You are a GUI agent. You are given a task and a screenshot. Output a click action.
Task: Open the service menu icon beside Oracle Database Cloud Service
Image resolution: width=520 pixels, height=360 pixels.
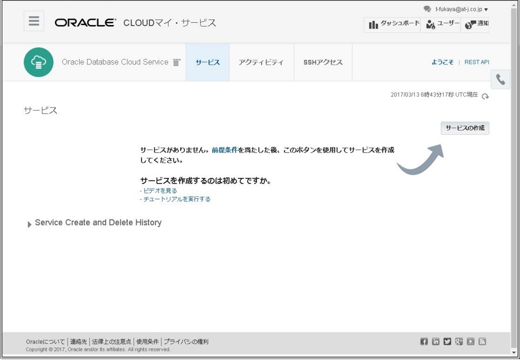click(x=177, y=62)
